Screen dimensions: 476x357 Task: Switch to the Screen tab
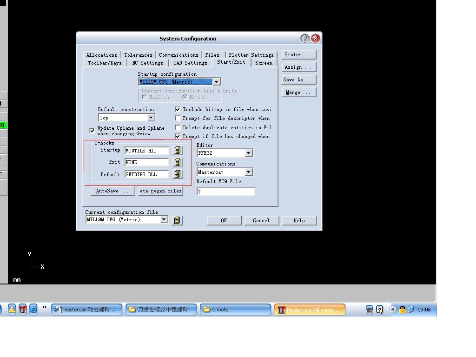[264, 63]
